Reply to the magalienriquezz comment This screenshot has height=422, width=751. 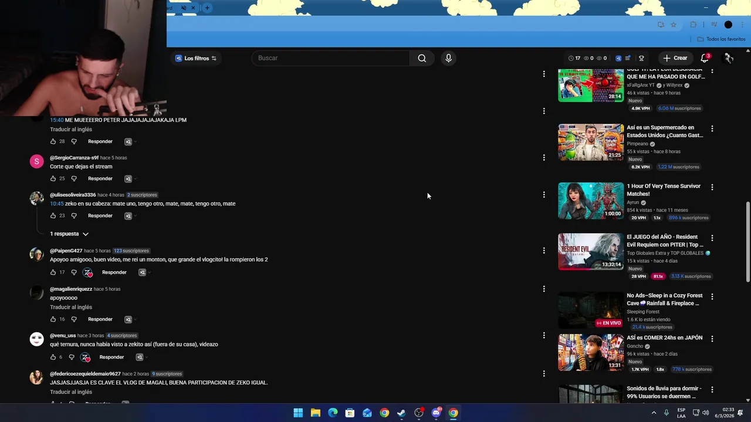100,319
